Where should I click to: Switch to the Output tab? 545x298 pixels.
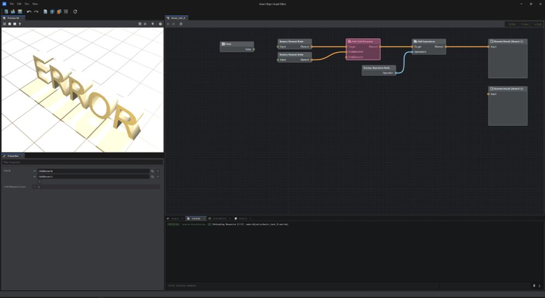click(174, 218)
